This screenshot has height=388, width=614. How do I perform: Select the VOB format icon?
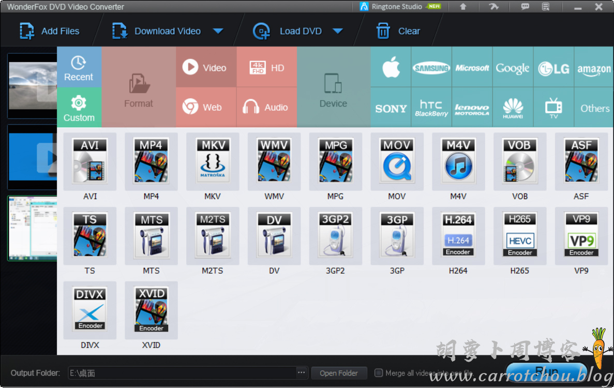[520, 162]
